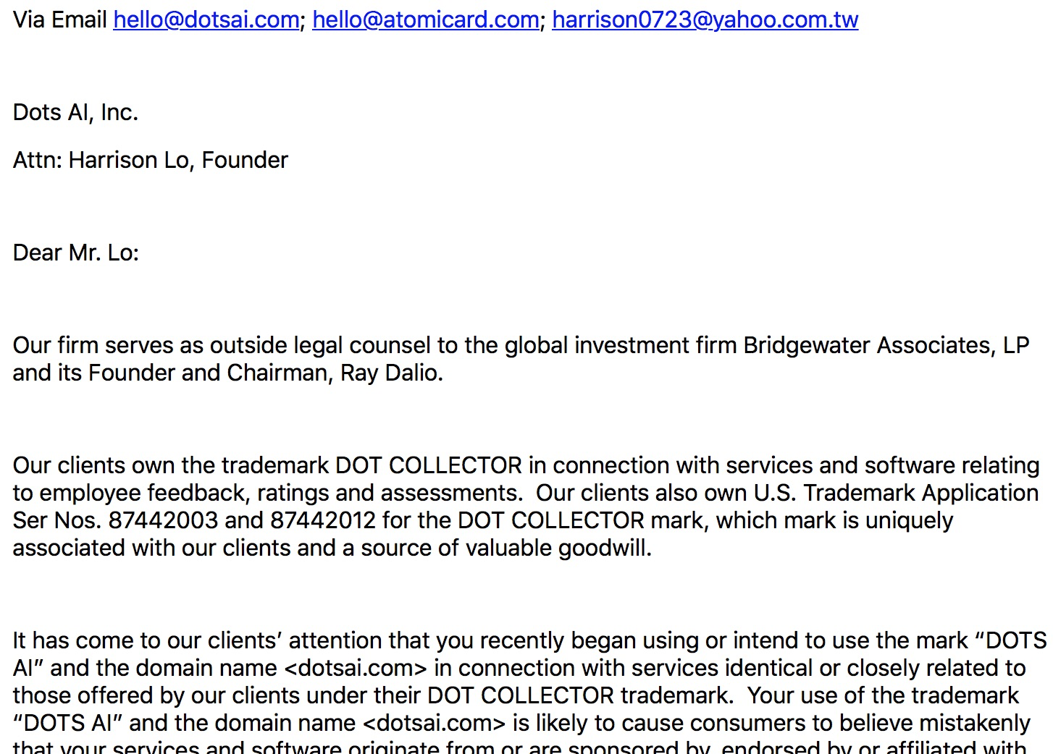The height and width of the screenshot is (754, 1053).
Task: Click the "Via Email" label text
Action: [x=60, y=20]
